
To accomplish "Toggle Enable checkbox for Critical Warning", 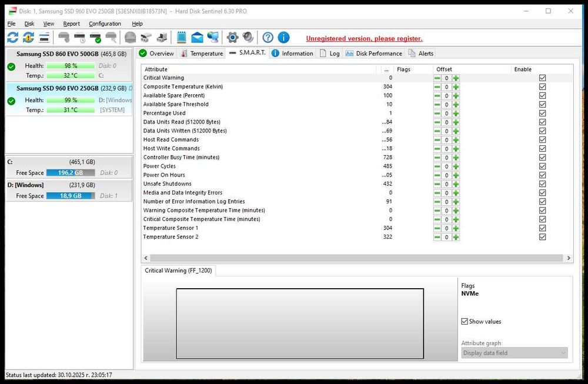I will pyautogui.click(x=542, y=78).
